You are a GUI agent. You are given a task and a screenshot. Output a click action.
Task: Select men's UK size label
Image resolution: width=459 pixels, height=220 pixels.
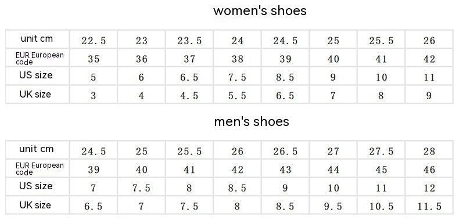coord(35,205)
